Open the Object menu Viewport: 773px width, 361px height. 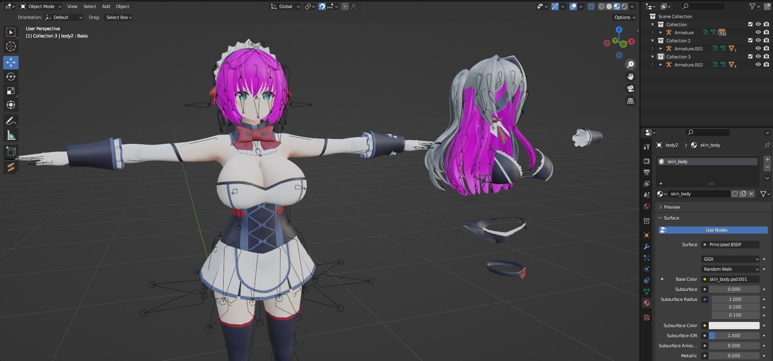coord(122,6)
